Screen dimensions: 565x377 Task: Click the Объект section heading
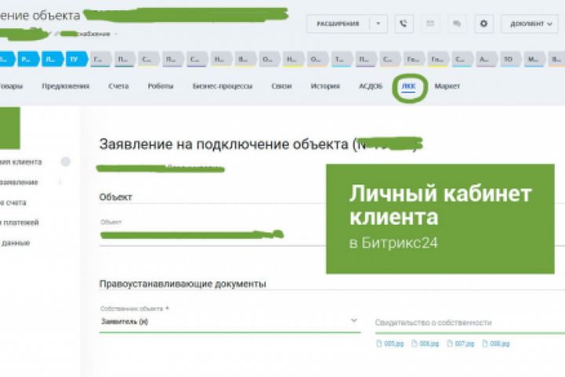click(x=115, y=197)
